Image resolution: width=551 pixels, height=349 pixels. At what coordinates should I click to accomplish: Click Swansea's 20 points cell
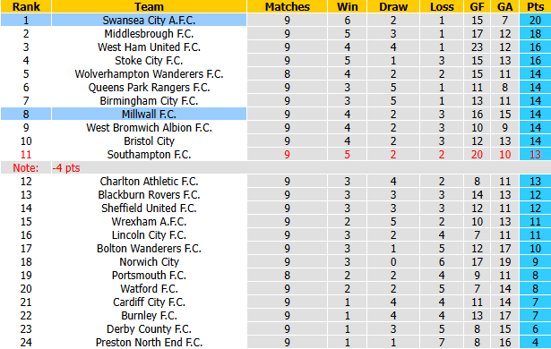[x=535, y=20]
